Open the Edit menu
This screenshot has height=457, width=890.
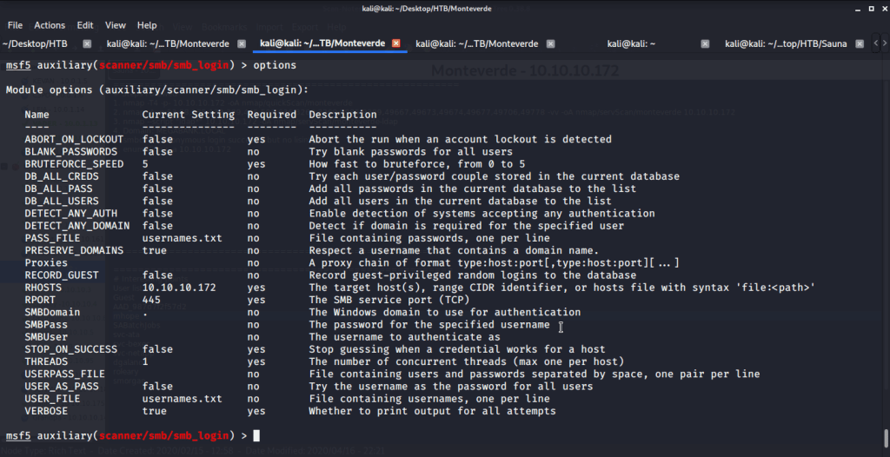point(85,25)
